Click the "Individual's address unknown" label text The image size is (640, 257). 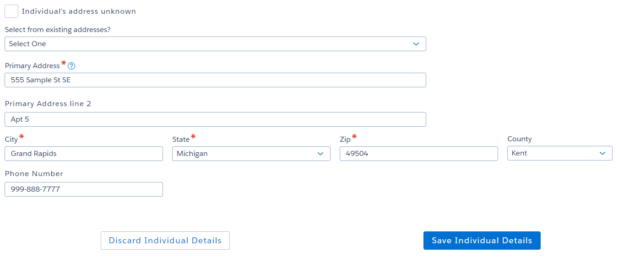pos(79,11)
